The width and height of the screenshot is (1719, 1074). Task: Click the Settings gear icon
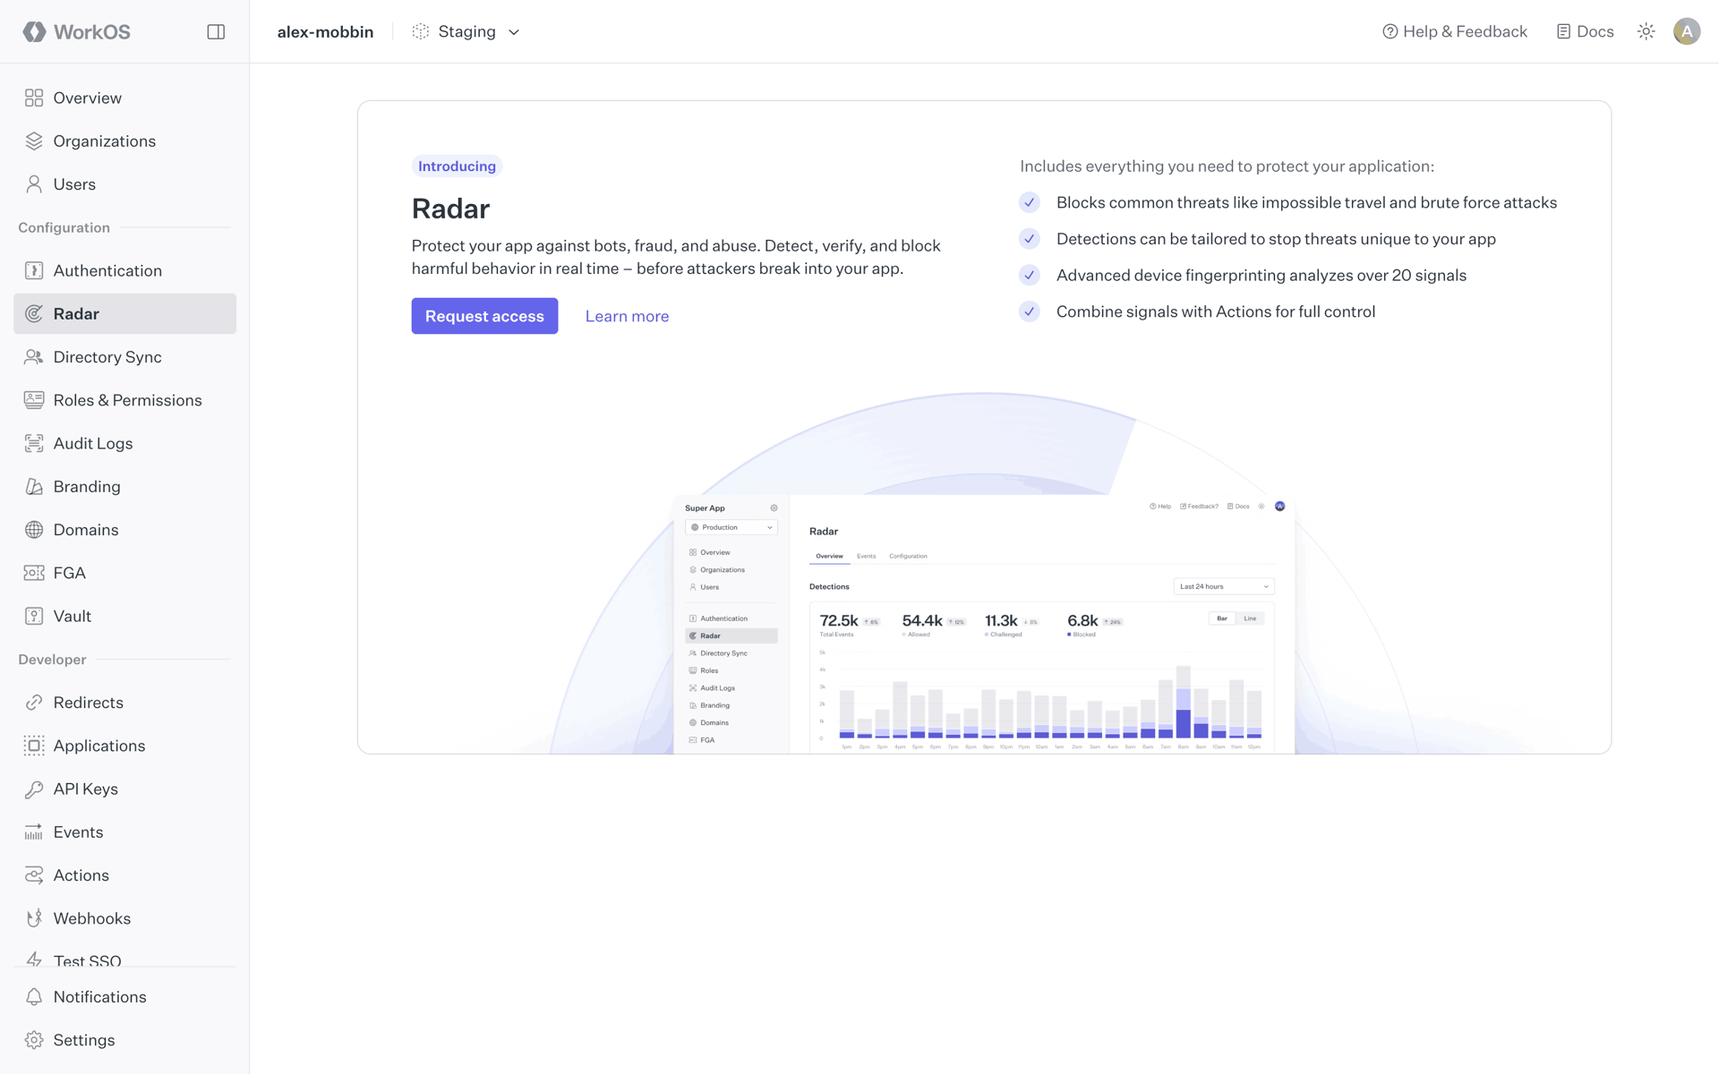tap(34, 1040)
